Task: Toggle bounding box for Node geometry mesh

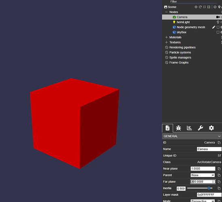Action: [x=218, y=27]
